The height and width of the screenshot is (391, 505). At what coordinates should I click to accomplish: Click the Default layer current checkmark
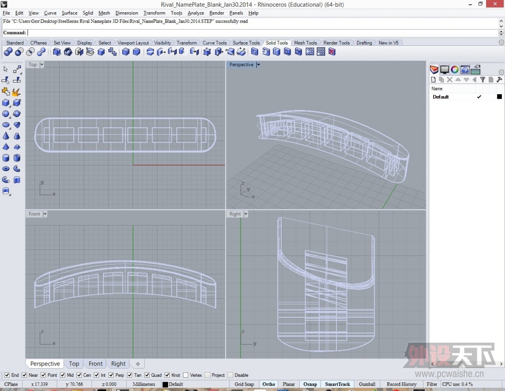click(479, 97)
